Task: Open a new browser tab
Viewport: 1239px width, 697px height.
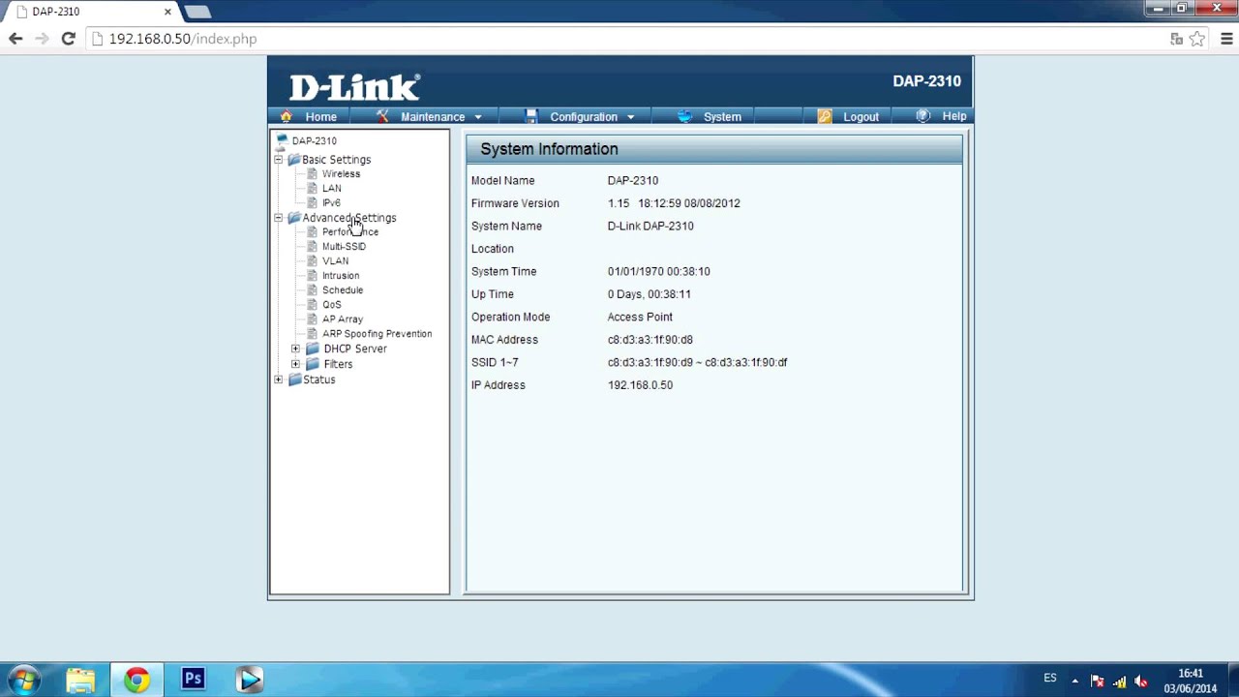Action: (x=197, y=12)
